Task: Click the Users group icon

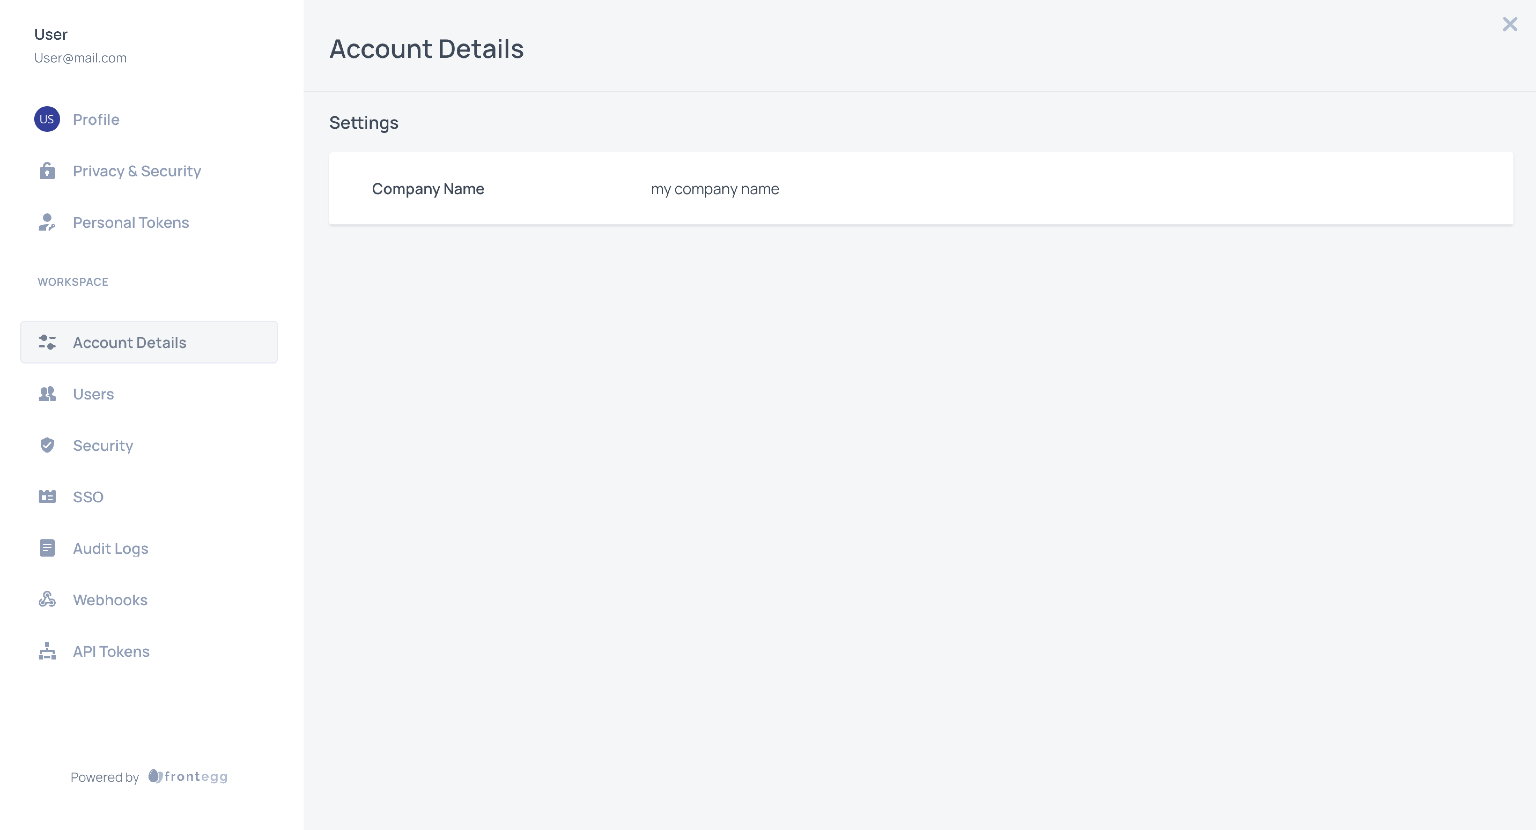Action: [x=47, y=394]
